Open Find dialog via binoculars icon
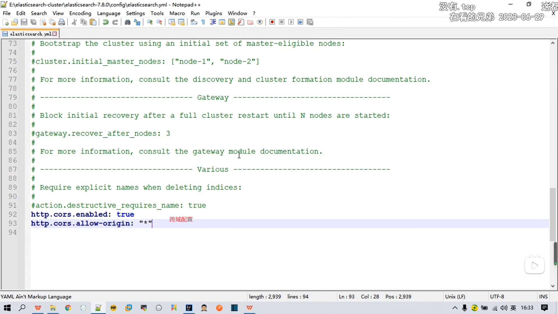 [128, 22]
